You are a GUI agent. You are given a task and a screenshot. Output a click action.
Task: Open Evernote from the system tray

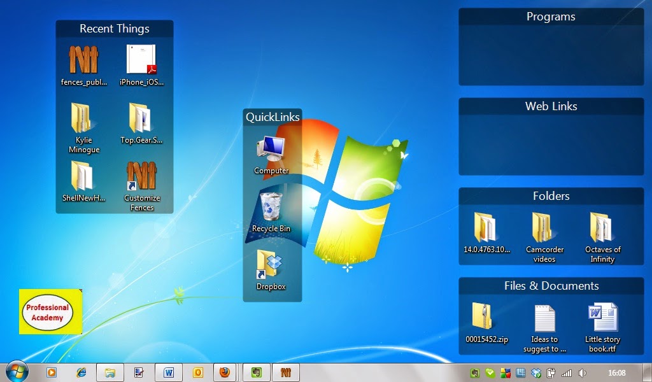click(x=475, y=371)
